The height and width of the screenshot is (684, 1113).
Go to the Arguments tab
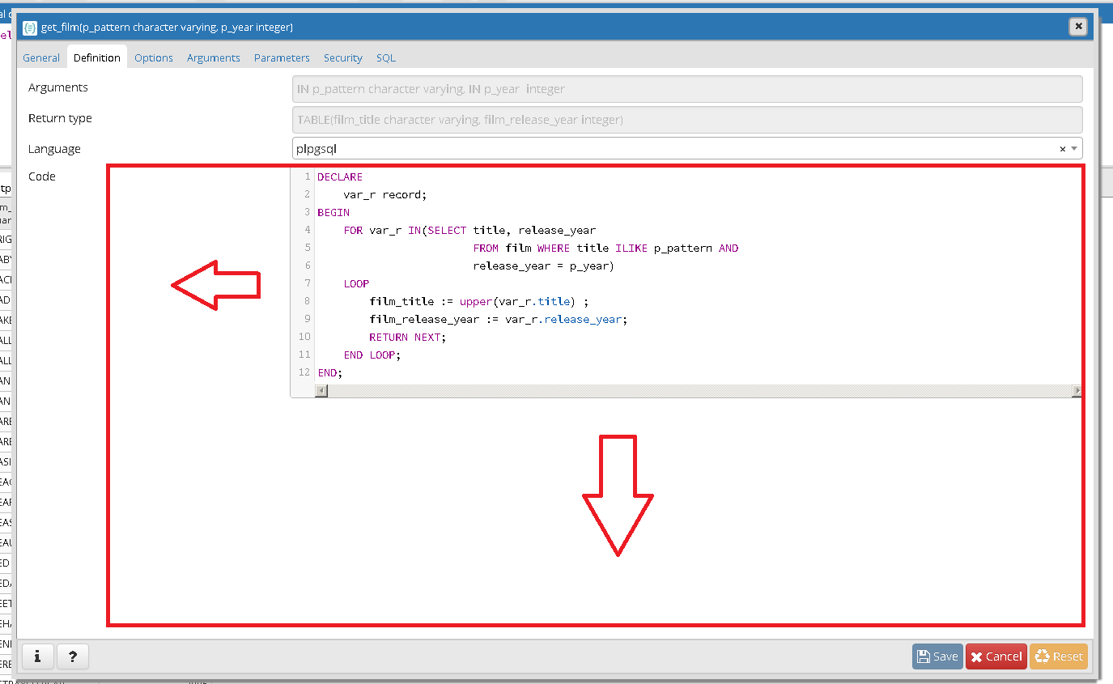214,57
